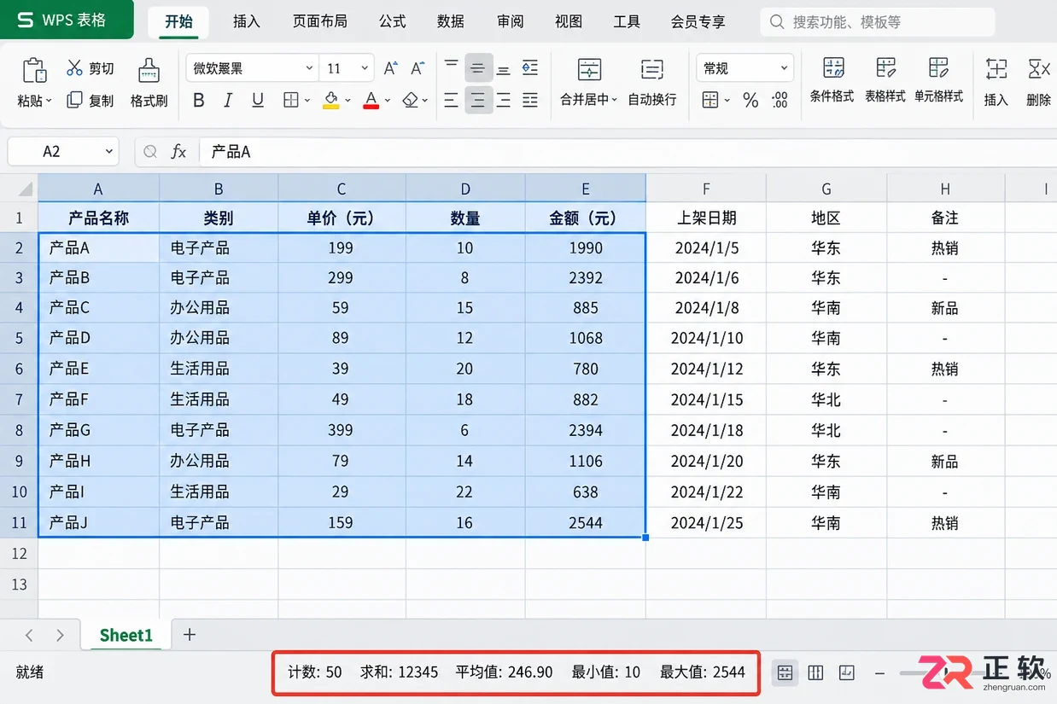1057x704 pixels.
Task: Decrease font size with the smaller A icon
Action: click(x=418, y=68)
